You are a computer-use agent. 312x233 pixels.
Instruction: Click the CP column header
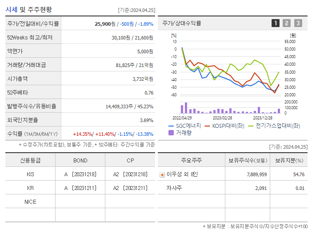point(130,161)
